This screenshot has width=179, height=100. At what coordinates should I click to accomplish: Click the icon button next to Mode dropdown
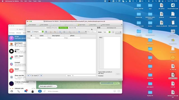pos(113,32)
